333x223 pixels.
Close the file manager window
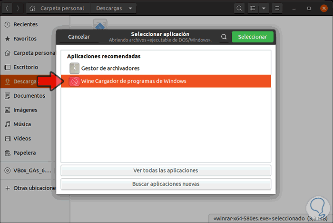pos(324,8)
